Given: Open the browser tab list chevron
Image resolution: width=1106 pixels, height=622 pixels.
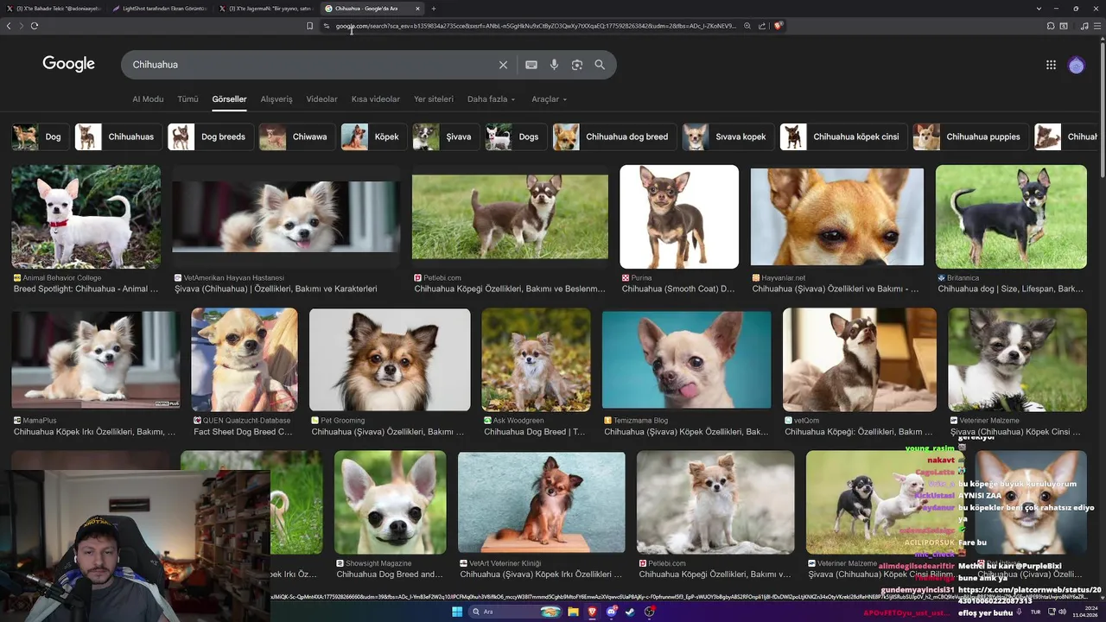Looking at the screenshot, I should [1039, 9].
